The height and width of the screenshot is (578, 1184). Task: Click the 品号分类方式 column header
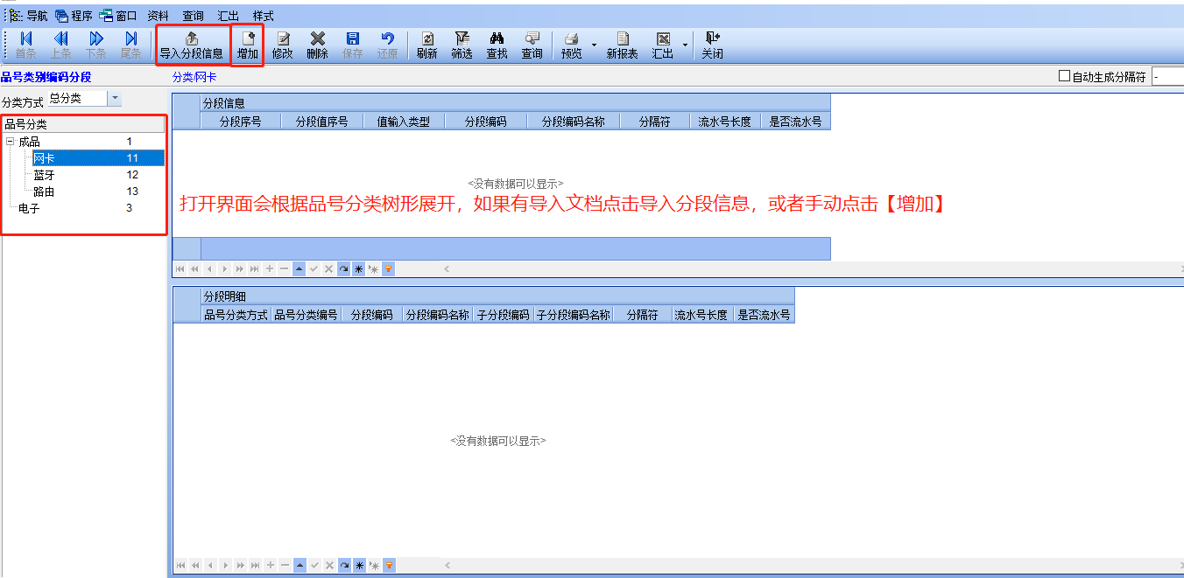[x=236, y=315]
